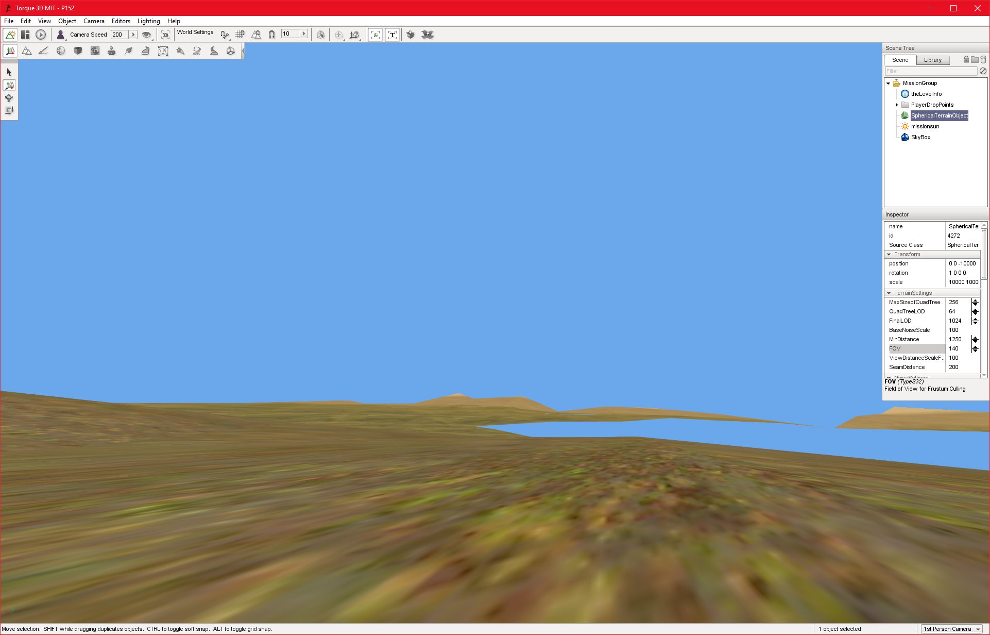This screenshot has height=635, width=990.
Task: Open the object transform dropdown icon
Action: (x=355, y=35)
